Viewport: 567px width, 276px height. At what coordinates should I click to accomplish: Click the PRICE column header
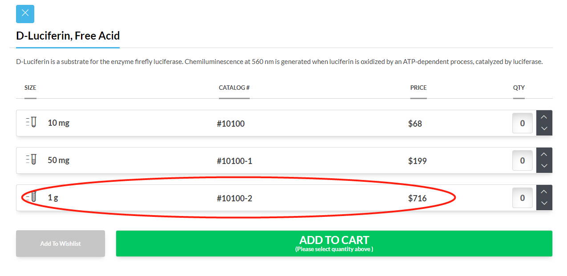pos(418,88)
